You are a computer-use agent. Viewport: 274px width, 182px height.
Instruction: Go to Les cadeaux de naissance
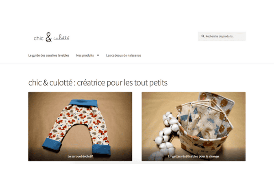pos(124,56)
